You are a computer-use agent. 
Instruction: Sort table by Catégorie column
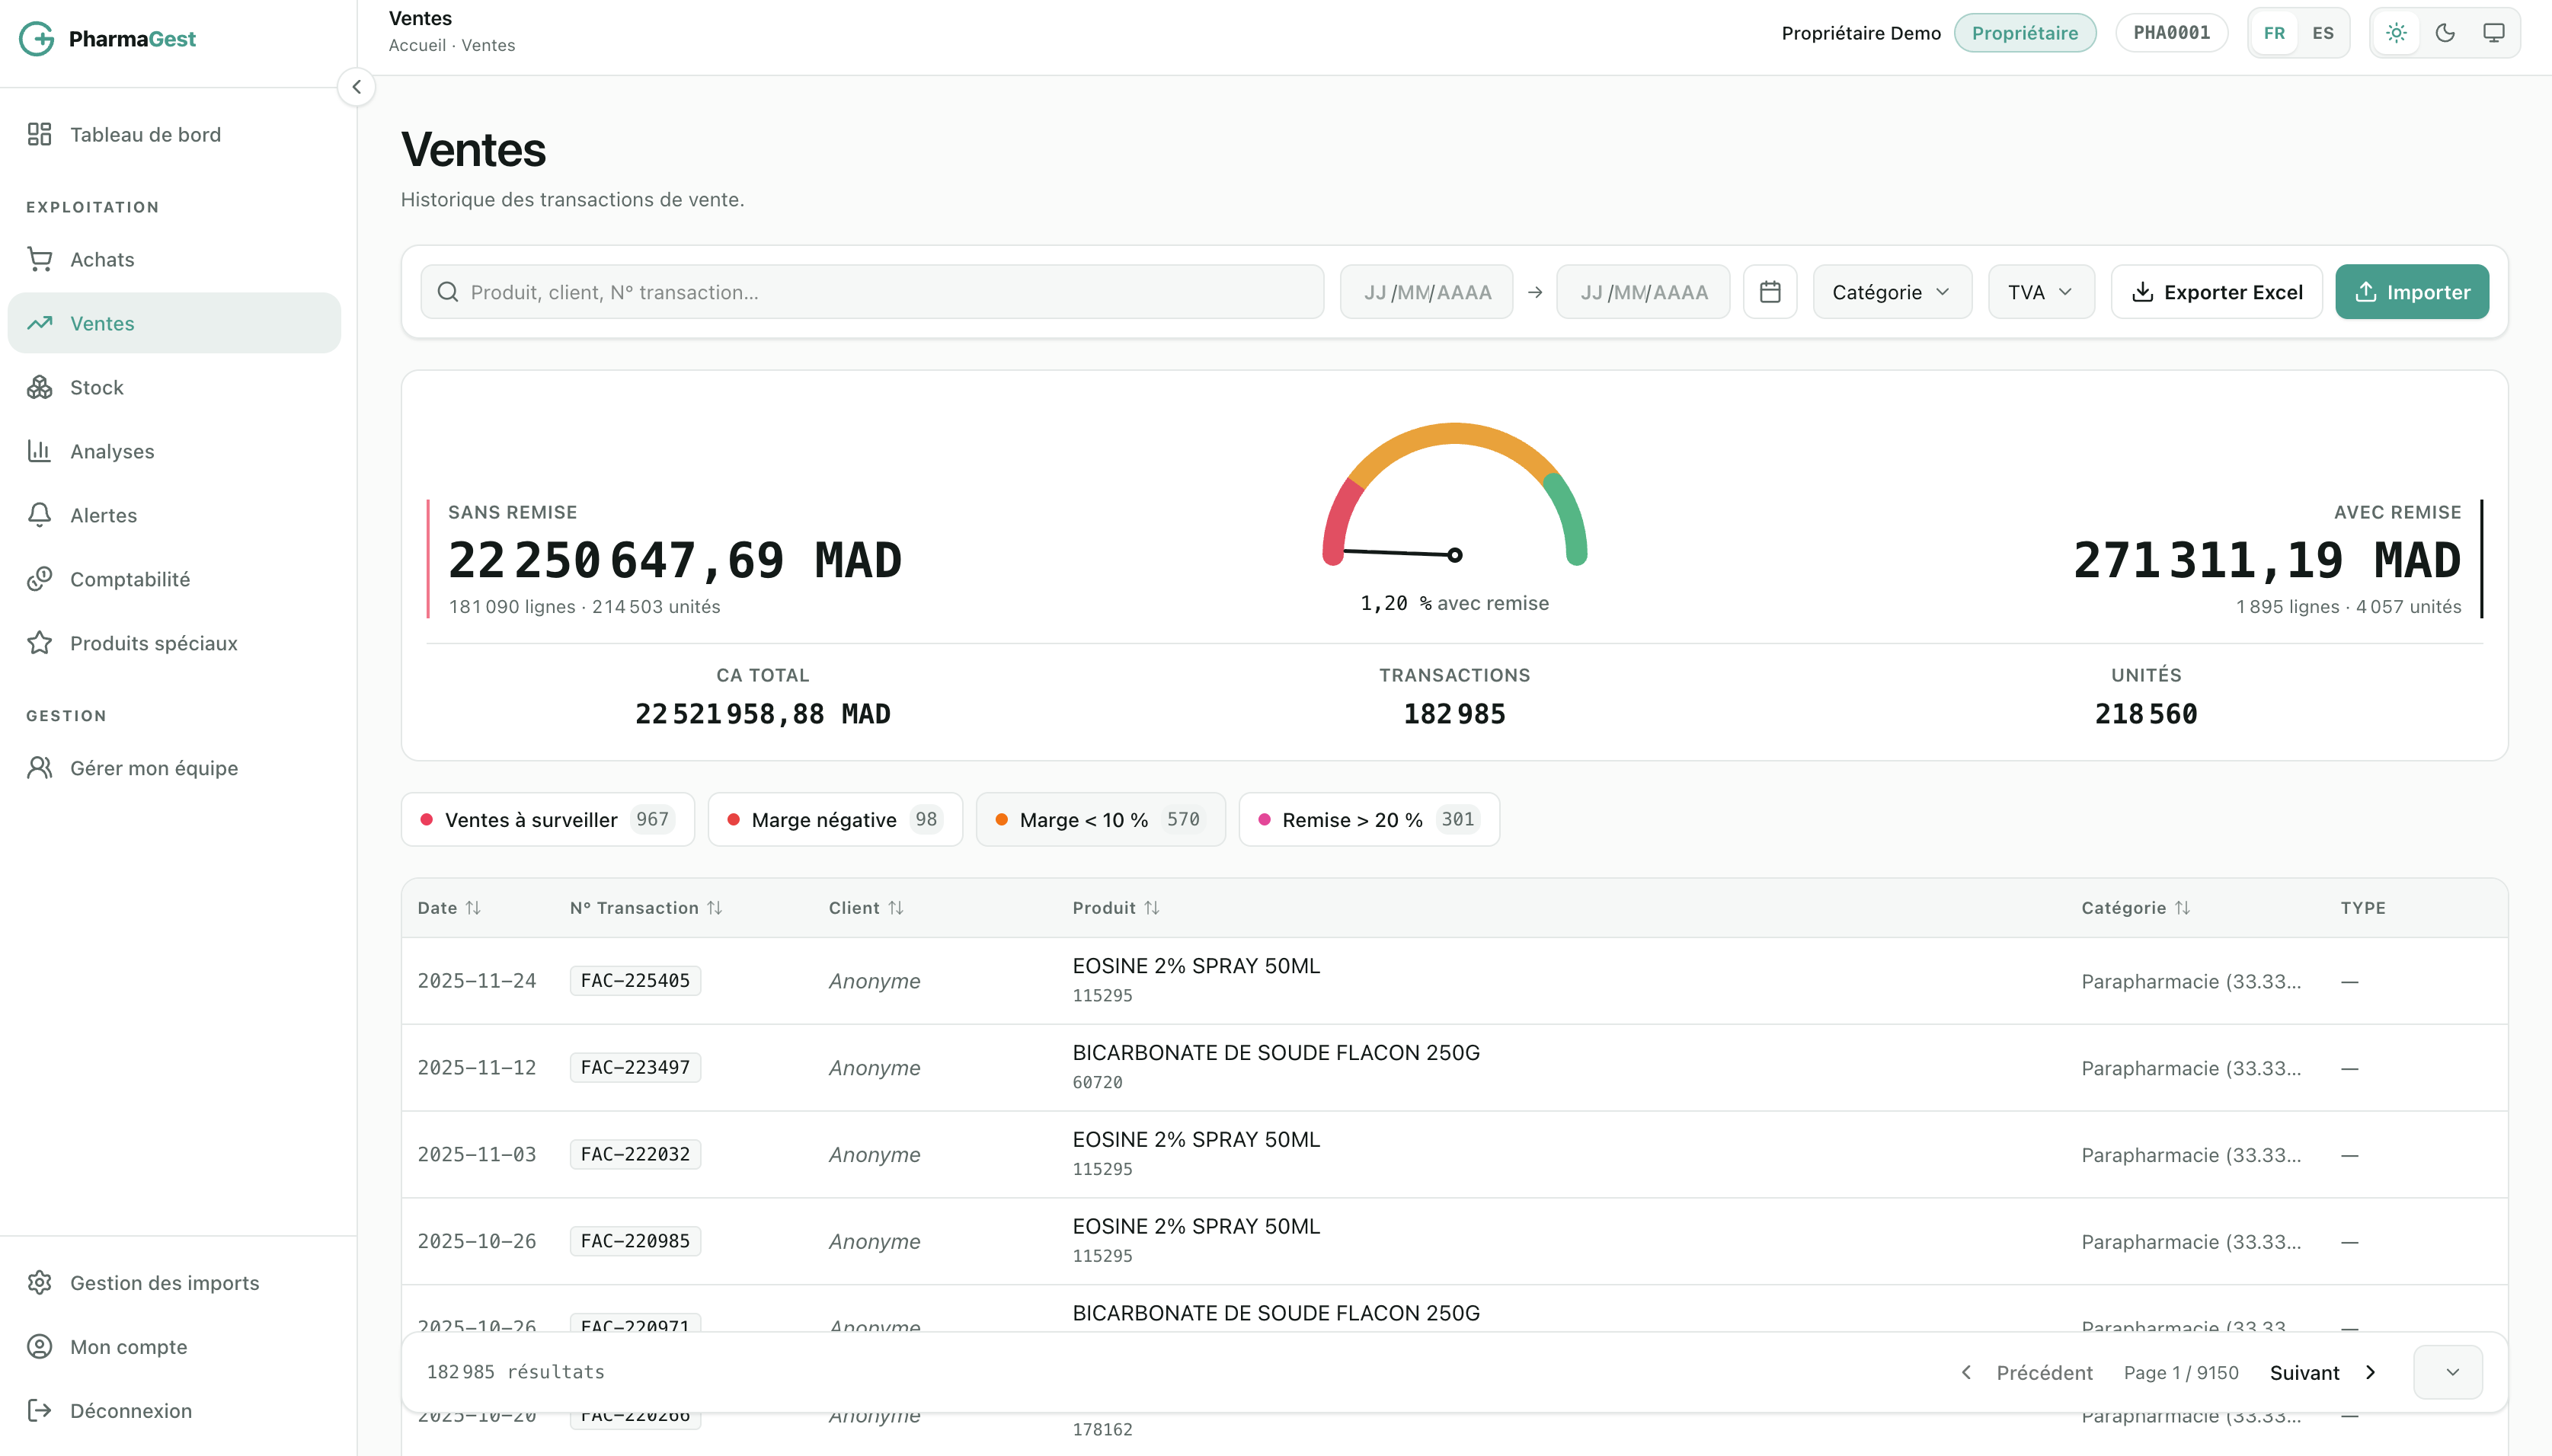pyautogui.click(x=2136, y=908)
